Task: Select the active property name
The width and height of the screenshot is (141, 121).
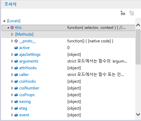Action: click(x=24, y=48)
